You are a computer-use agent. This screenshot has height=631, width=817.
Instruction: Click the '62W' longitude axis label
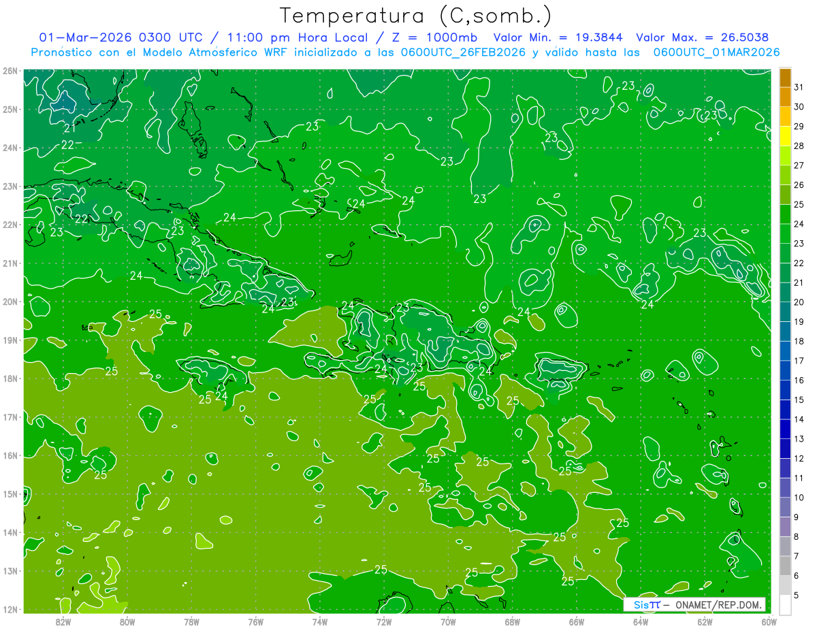(705, 621)
